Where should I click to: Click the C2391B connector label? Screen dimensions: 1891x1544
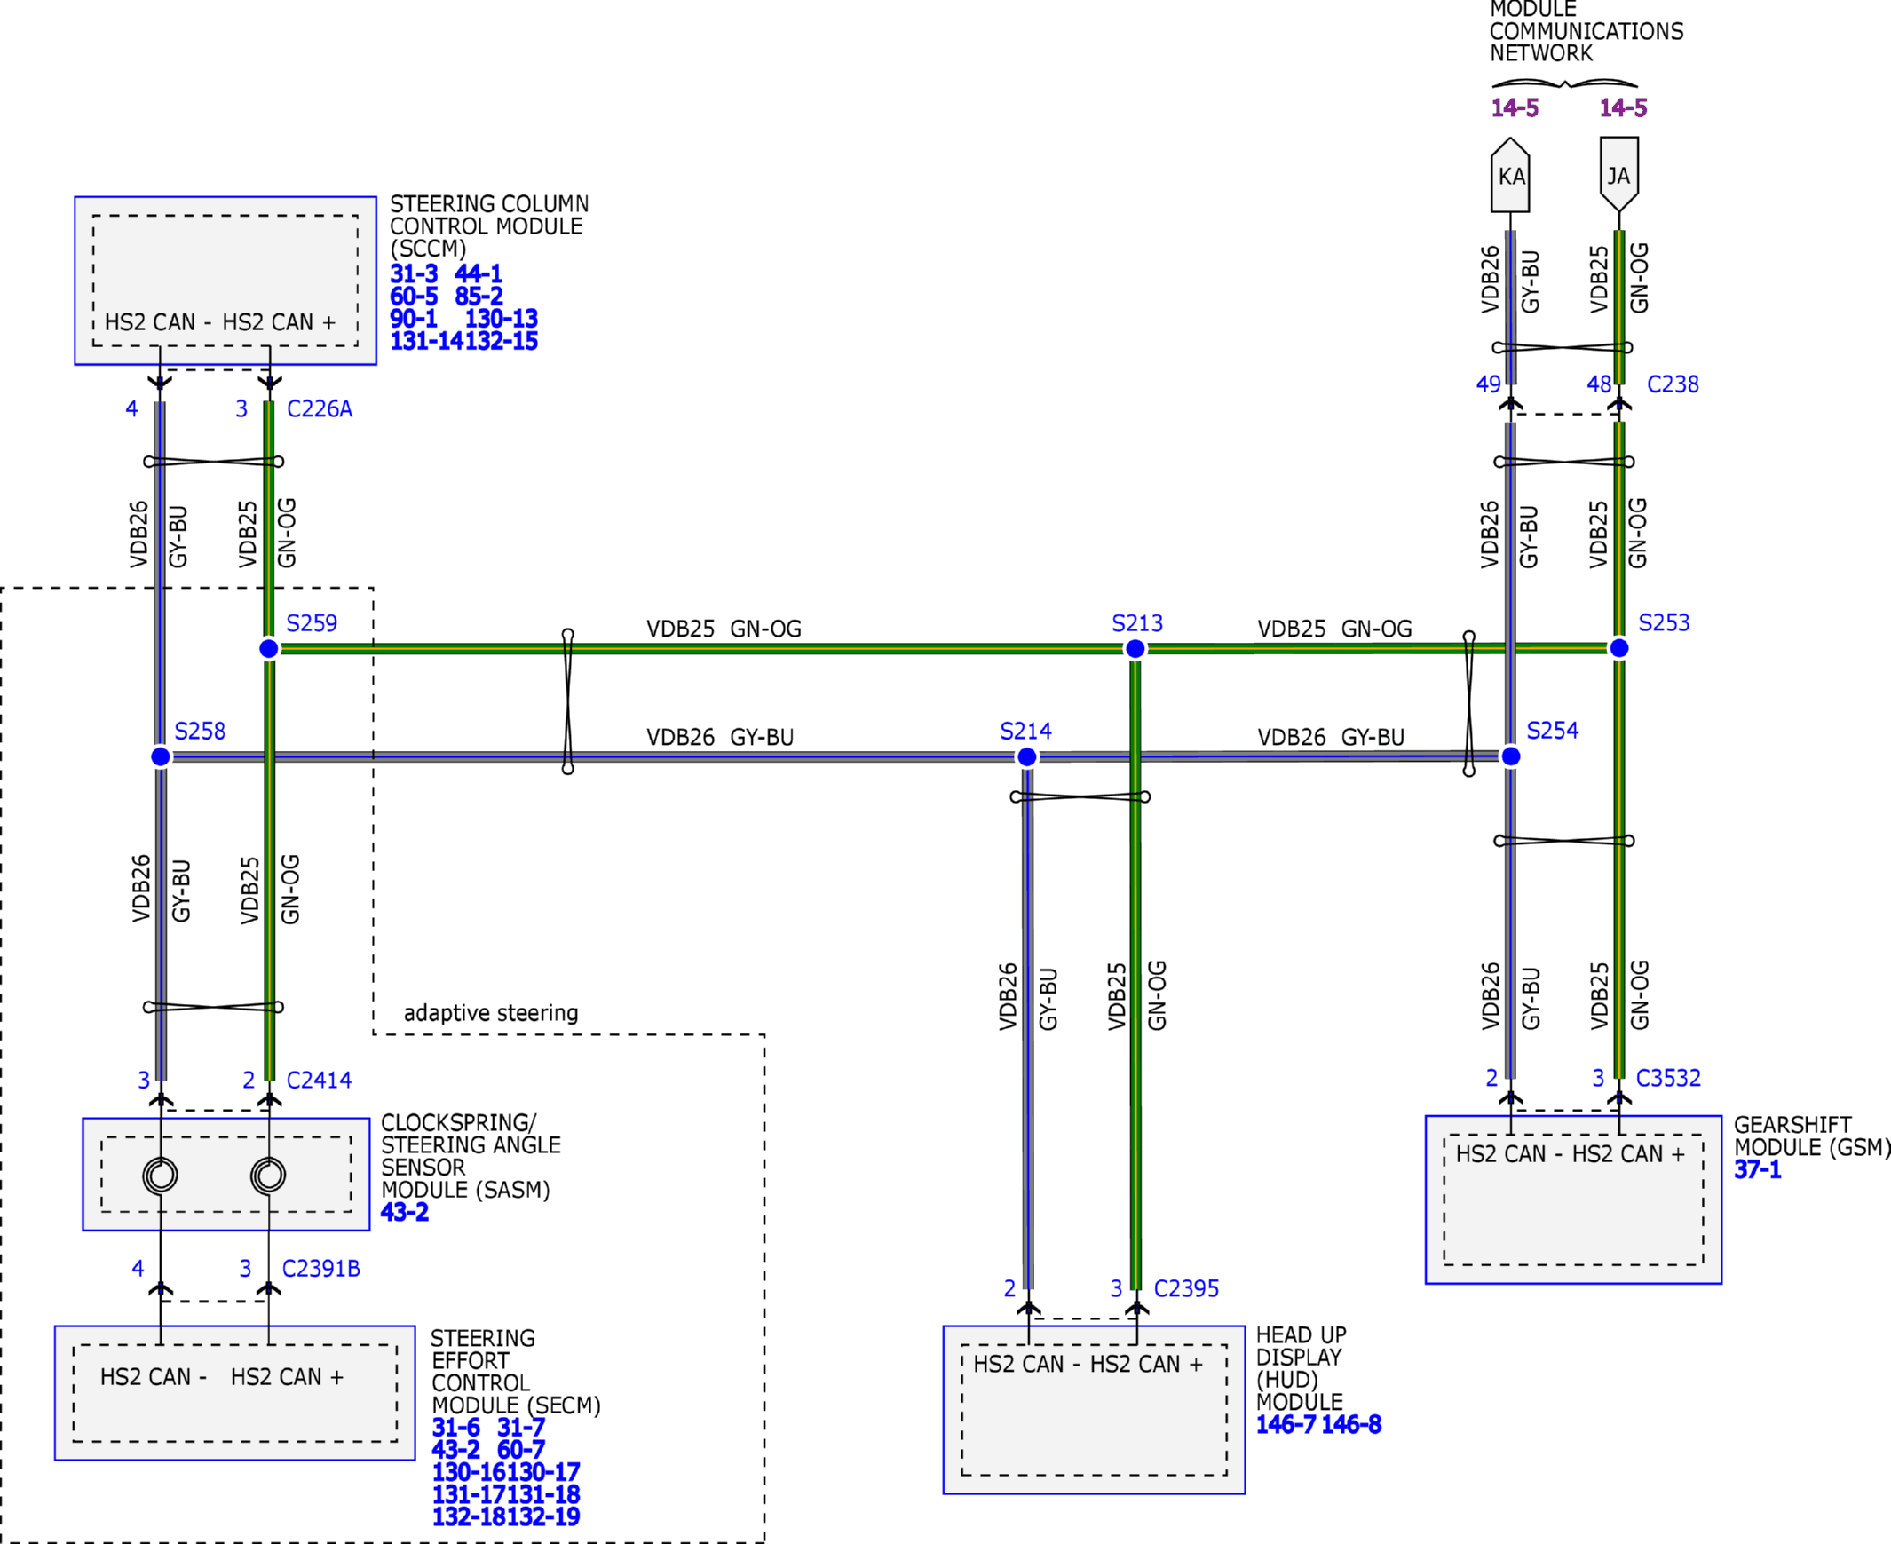321,1268
